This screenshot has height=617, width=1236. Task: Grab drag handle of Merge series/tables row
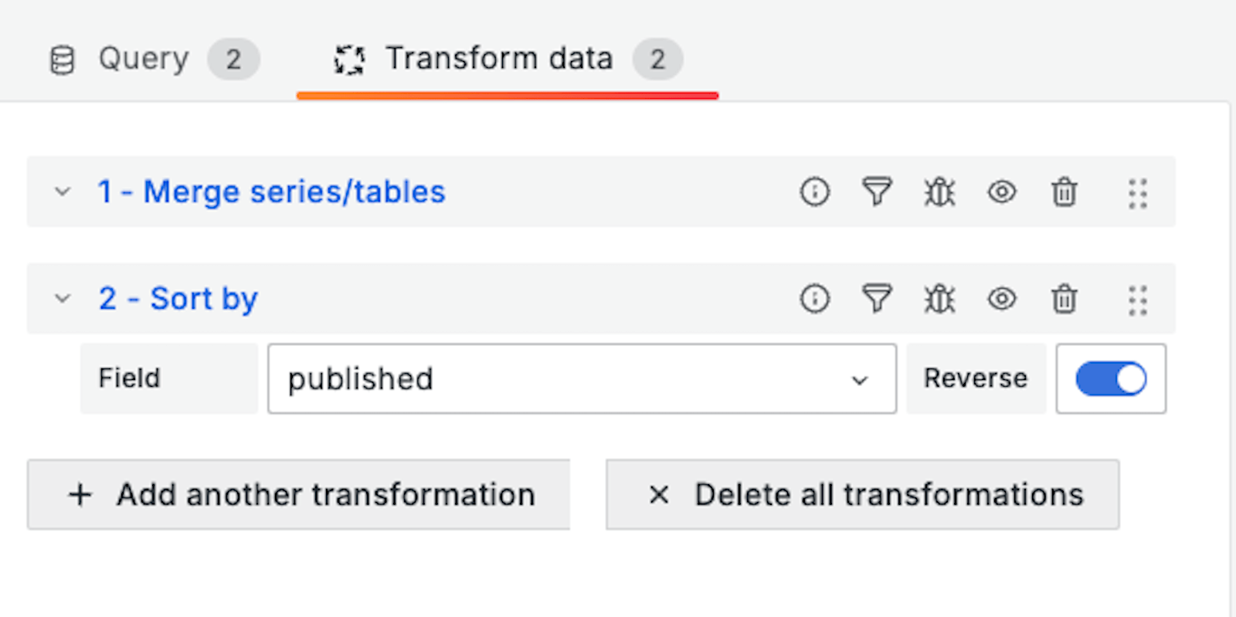1137,193
